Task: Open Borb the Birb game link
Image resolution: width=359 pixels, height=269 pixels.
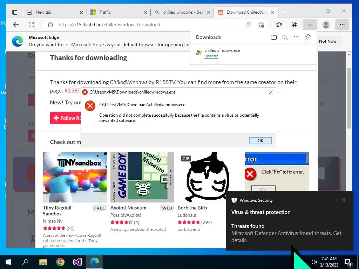Action: point(192,208)
